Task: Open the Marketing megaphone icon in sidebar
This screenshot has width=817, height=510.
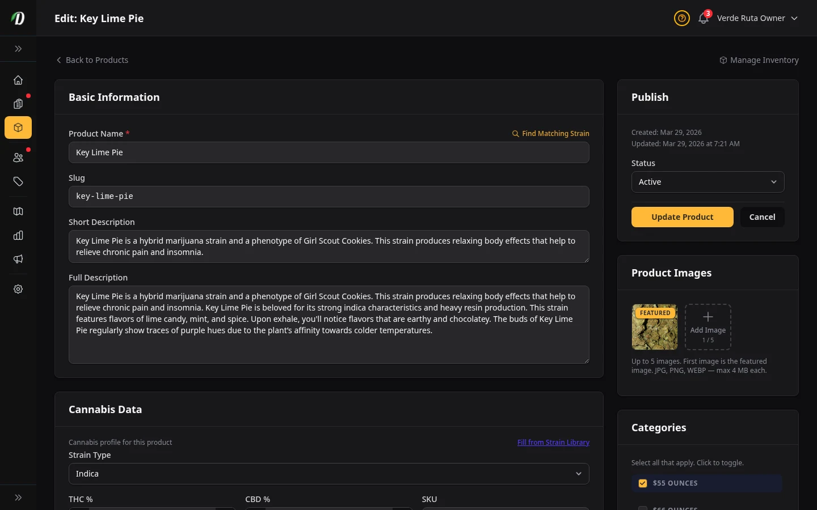Action: [18, 259]
